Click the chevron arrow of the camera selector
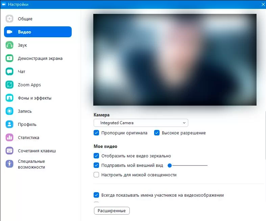Viewport: 266px width, 221px height. tap(184, 123)
